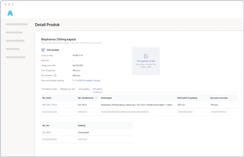Open batch BIO-250-10/23 link
The width and height of the screenshot is (244, 157).
click(x=50, y=105)
